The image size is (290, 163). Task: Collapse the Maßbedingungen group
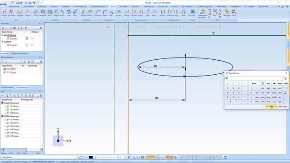[x=2, y=116]
